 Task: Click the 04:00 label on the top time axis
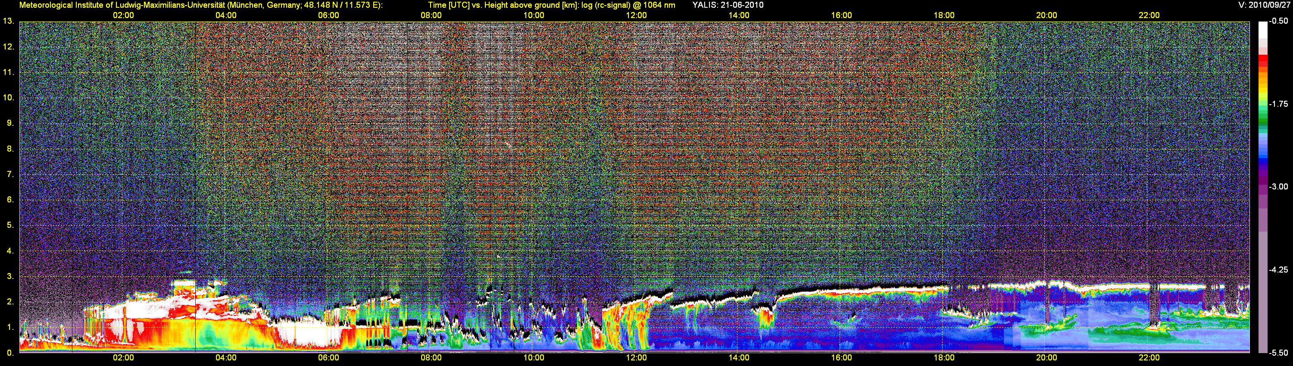pyautogui.click(x=226, y=16)
